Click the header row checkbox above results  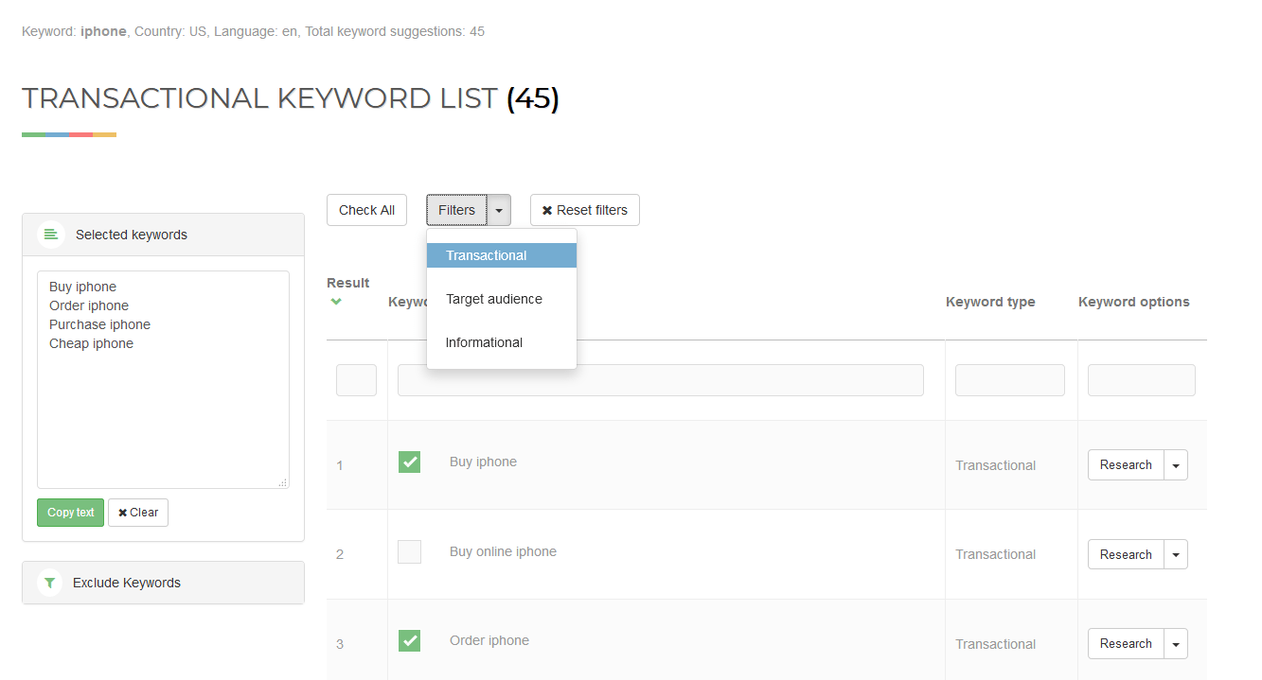356,379
